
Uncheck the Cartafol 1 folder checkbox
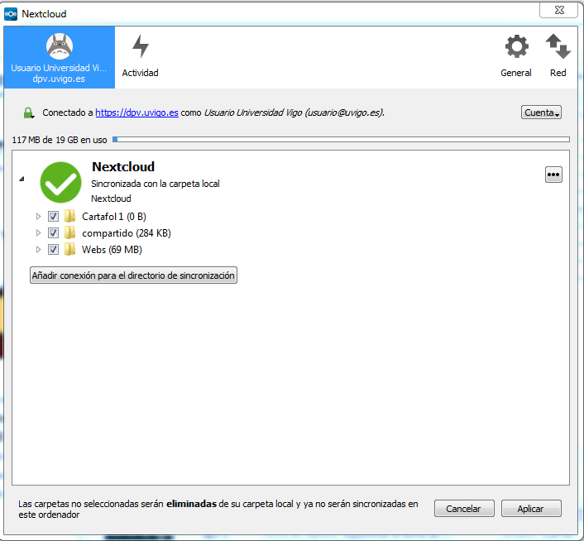click(53, 217)
